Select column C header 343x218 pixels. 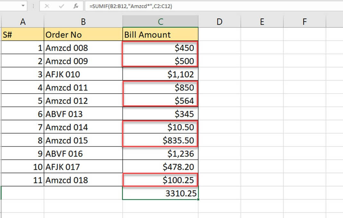point(160,21)
